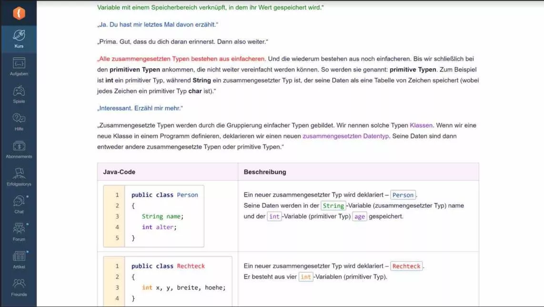The image size is (544, 307).
Task: Click the int tag in Person description
Action: pyautogui.click(x=274, y=216)
